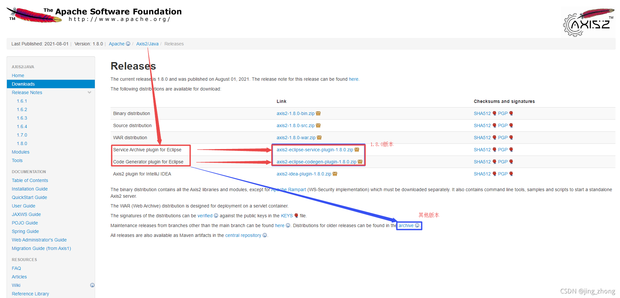620x298 pixels.
Task: Download axis2-idea-plugin-1.8.0.zip
Action: (x=304, y=174)
